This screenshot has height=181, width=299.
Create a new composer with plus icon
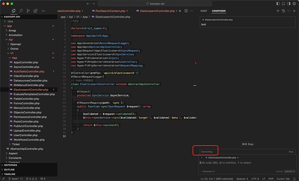tap(278, 11)
